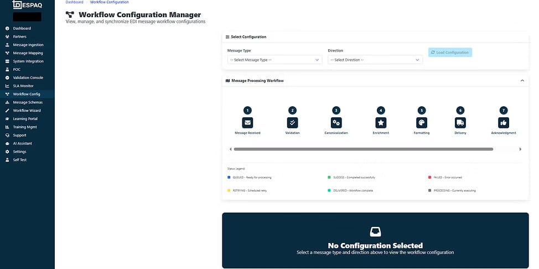The image size is (539, 269).
Task: Click the Learning Portal graduation cap icon
Action: (7, 118)
